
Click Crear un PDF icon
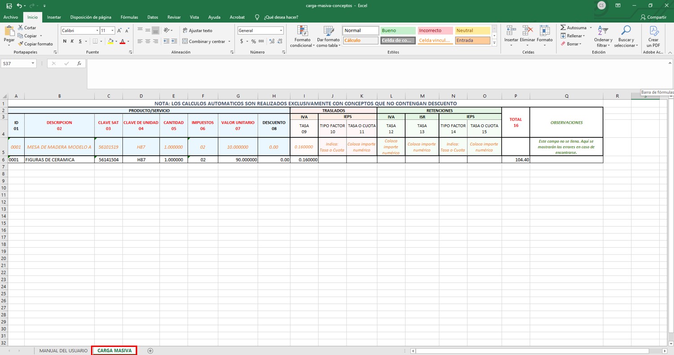653,31
